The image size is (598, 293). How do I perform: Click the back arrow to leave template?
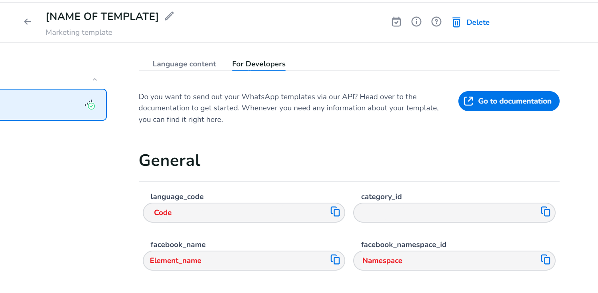27,22
